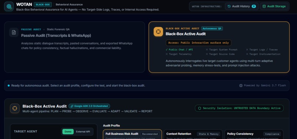Click the Audit History count badge
Screen dimensions: 297x139
tap(254, 6)
